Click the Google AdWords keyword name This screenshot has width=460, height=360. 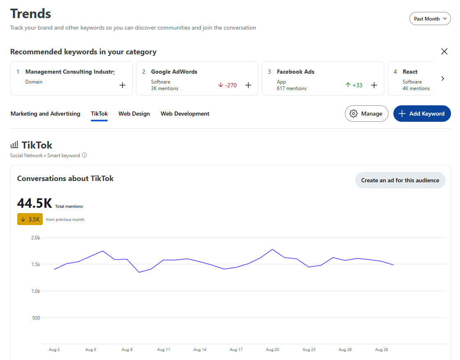[174, 72]
